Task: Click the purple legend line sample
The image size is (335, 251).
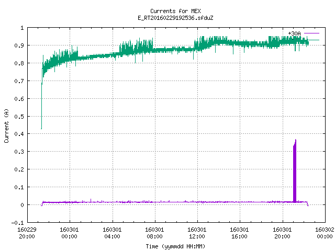Action: point(311,33)
